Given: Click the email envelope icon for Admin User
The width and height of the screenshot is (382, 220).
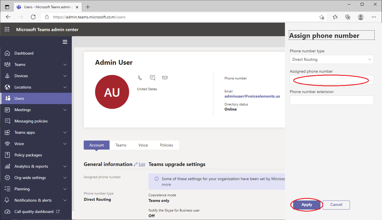Looking at the screenshot, I should pyautogui.click(x=165, y=77).
